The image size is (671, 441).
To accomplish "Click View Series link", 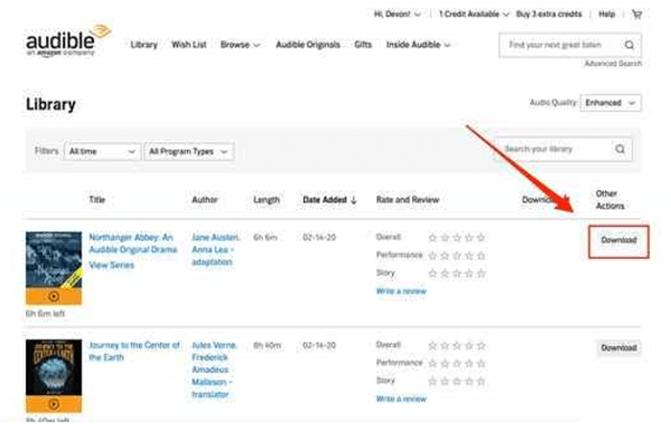I will pyautogui.click(x=111, y=265).
